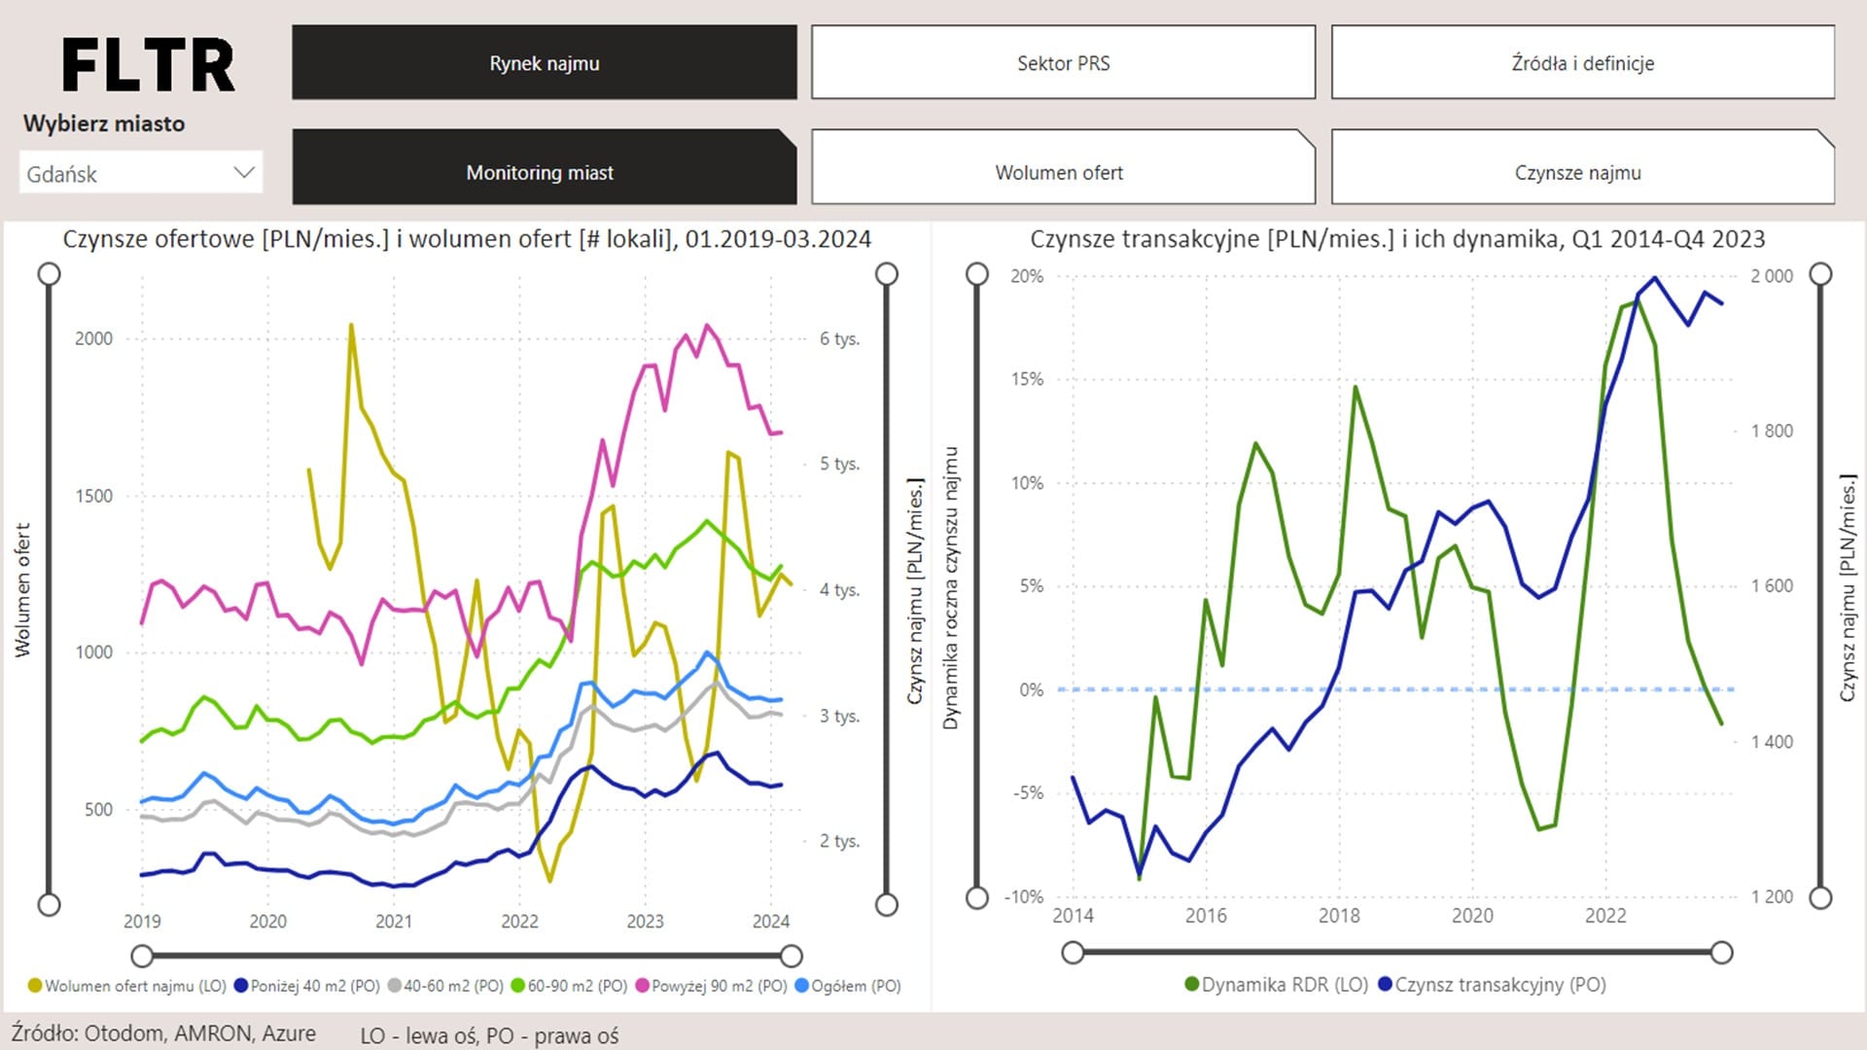Click 40-60 m2 (PO) legend marker
1867x1050 pixels.
pyautogui.click(x=395, y=986)
